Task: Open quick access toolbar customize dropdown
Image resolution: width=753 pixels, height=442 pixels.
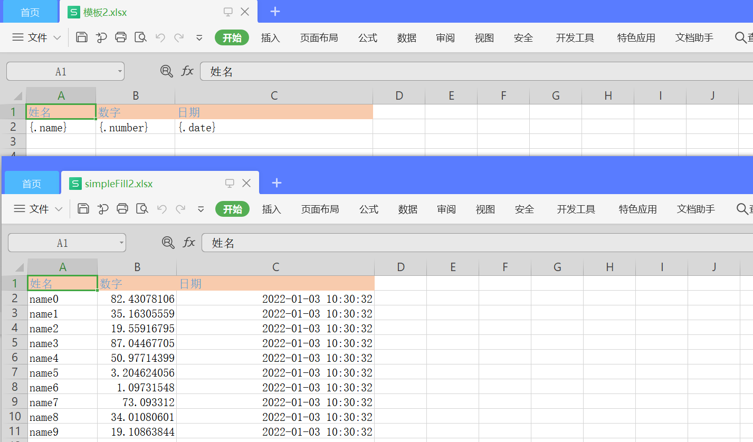Action: (x=199, y=37)
